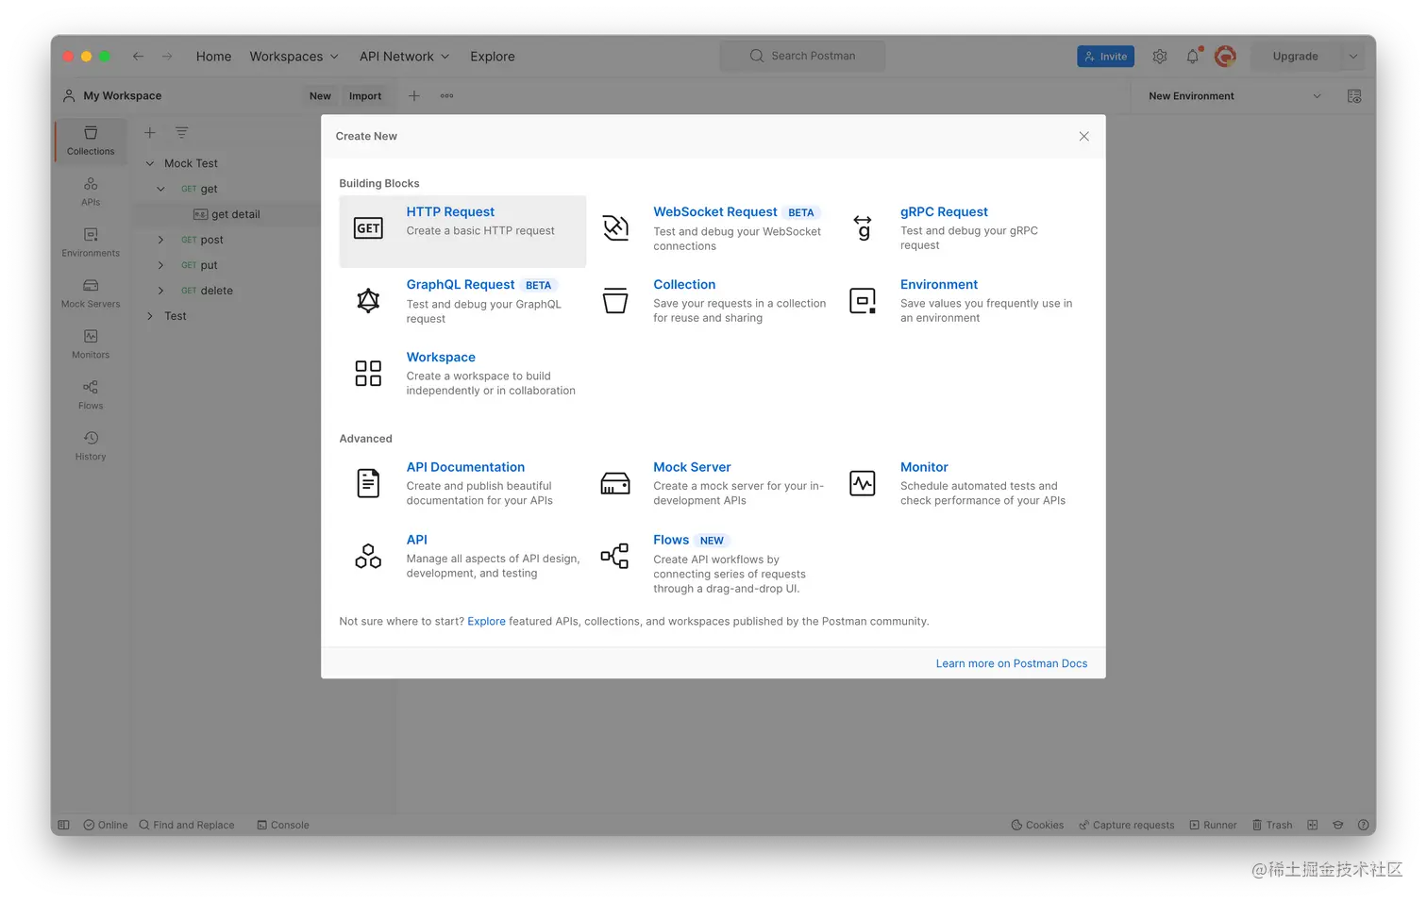This screenshot has width=1427, height=903.
Task: Click the New button in workspace header
Action: pyautogui.click(x=320, y=96)
